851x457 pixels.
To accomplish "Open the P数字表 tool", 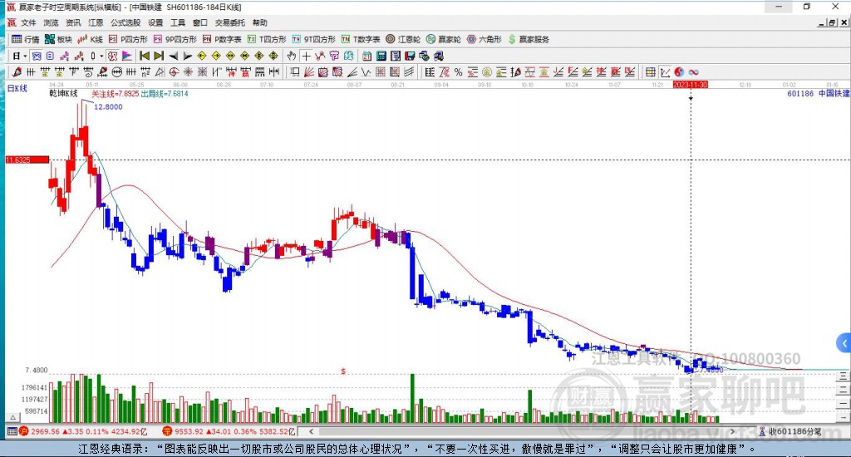I will [x=222, y=39].
